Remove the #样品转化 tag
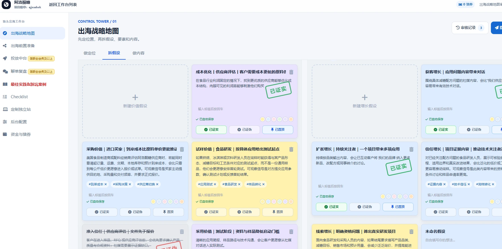The height and width of the screenshot is (249, 502). (263, 184)
